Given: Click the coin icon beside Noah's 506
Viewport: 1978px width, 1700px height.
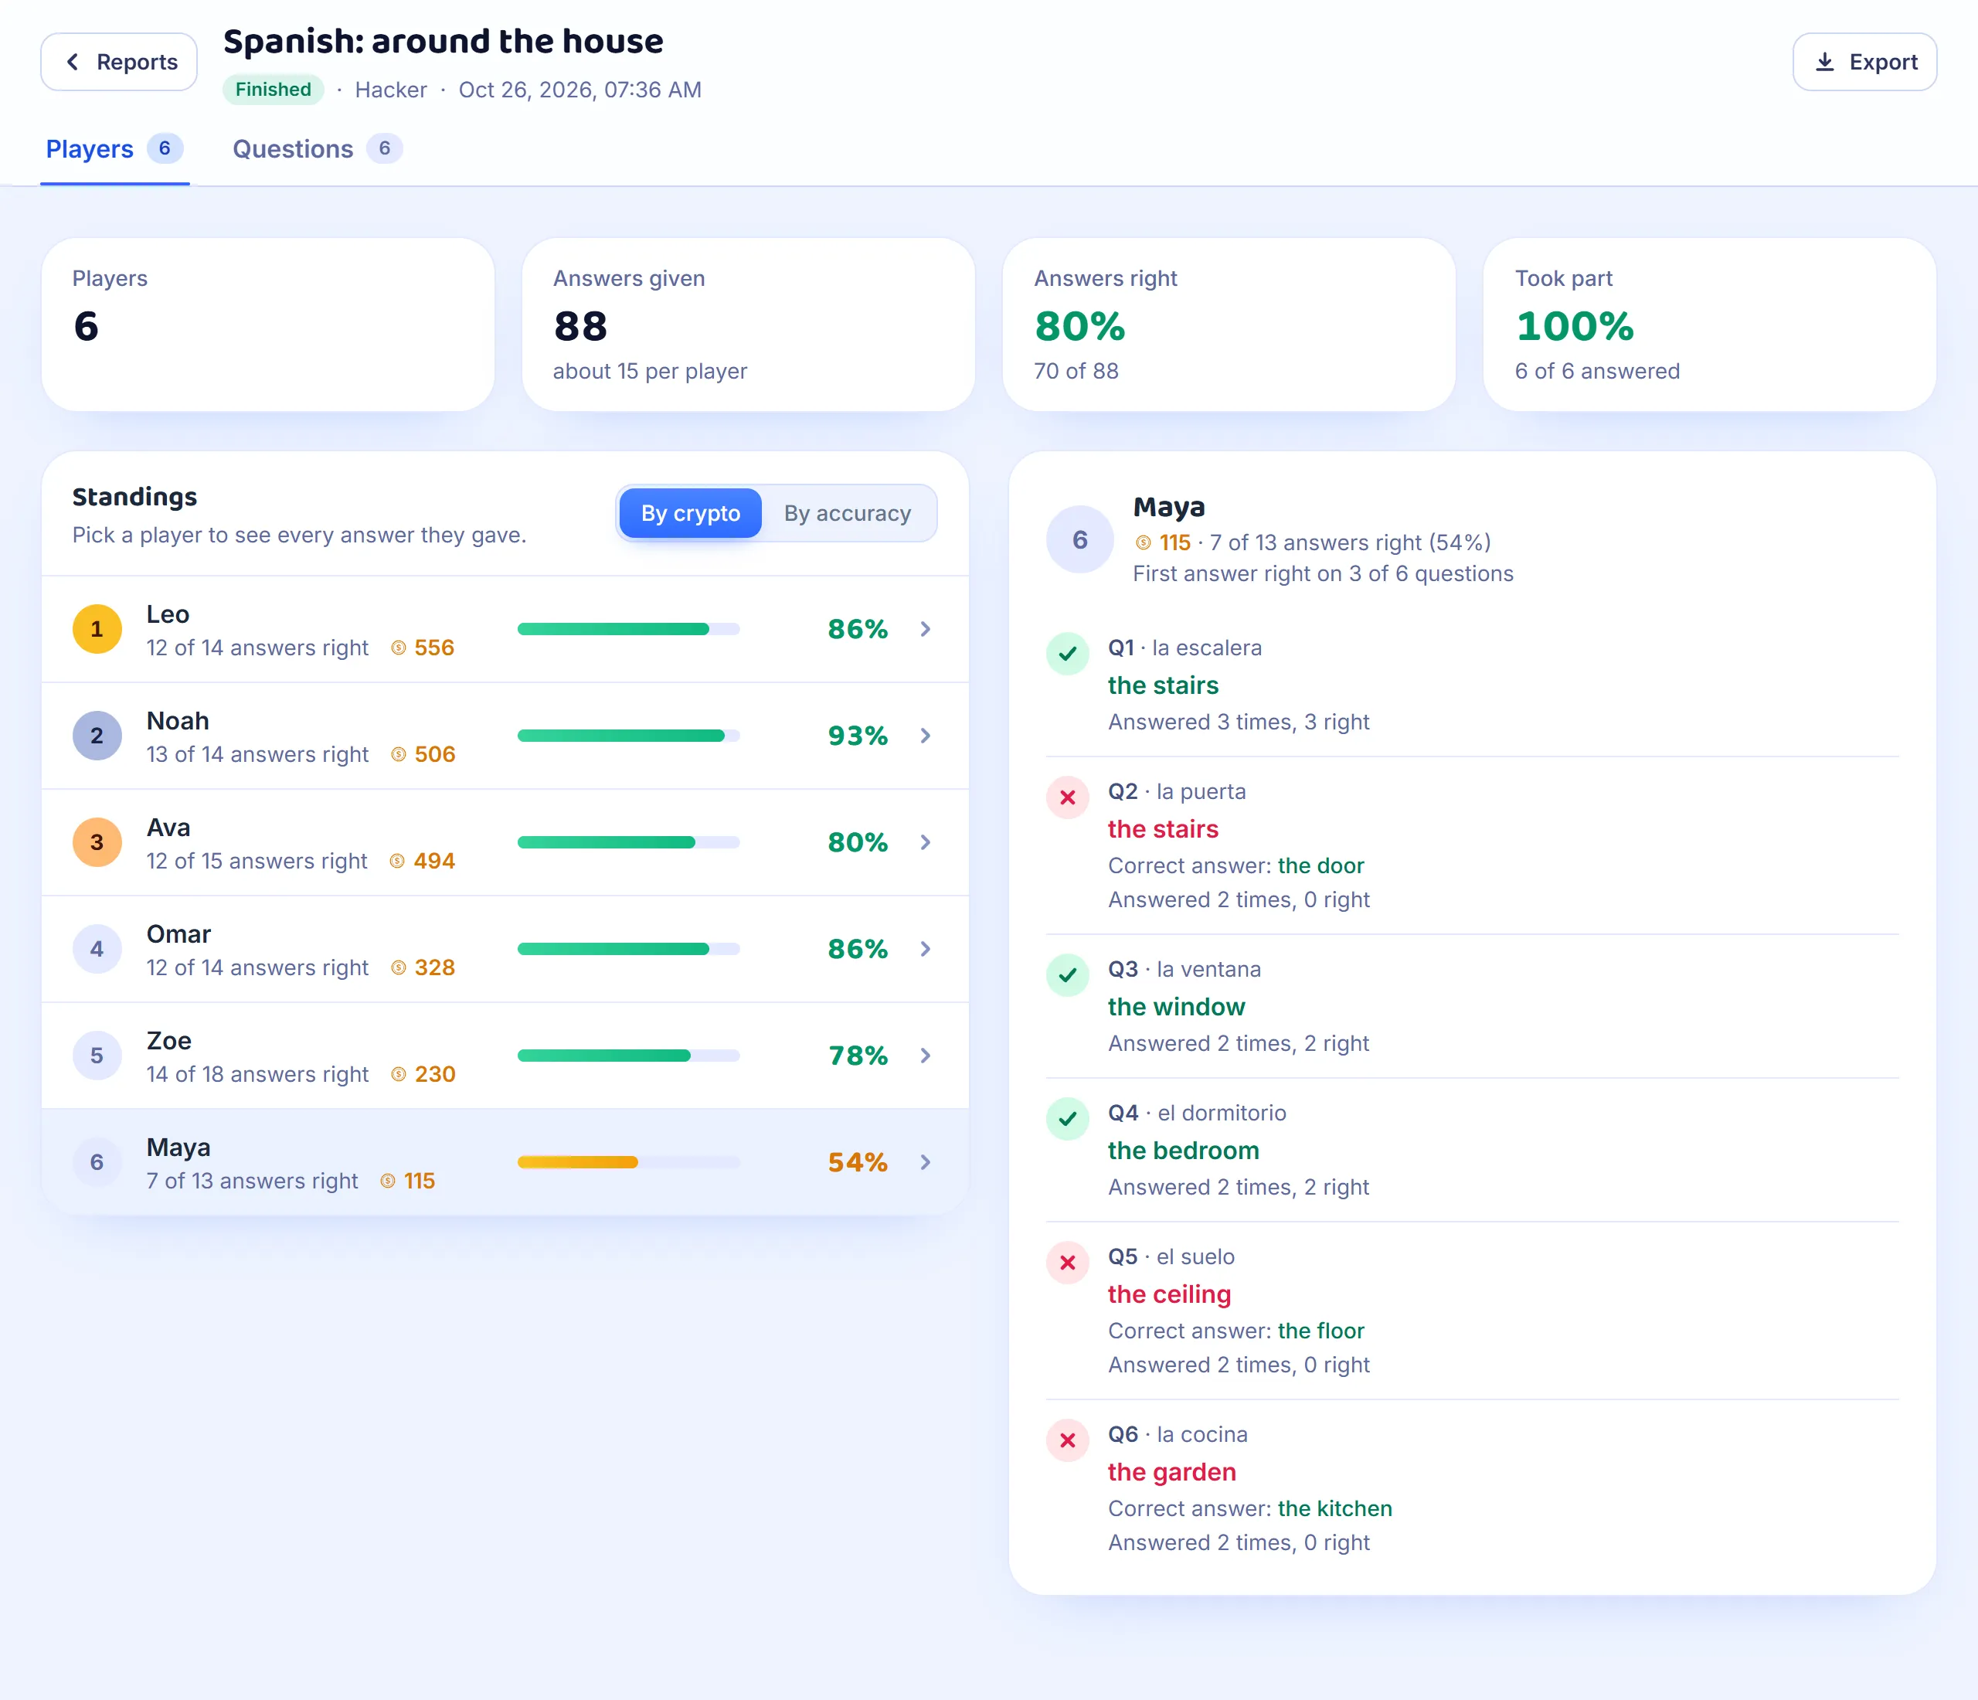Looking at the screenshot, I should [399, 755].
